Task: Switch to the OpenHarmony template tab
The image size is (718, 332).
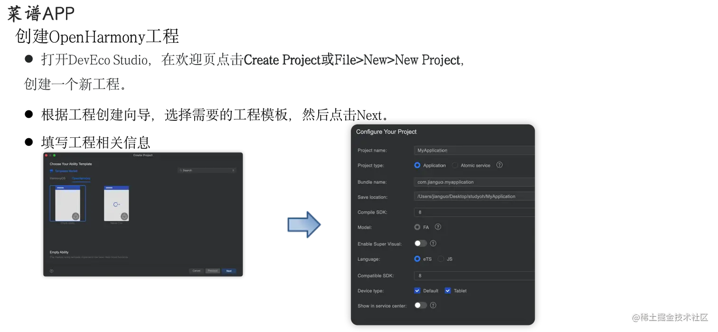Action: point(81,178)
